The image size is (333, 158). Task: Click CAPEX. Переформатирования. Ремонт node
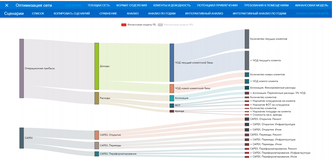pos(247,149)
